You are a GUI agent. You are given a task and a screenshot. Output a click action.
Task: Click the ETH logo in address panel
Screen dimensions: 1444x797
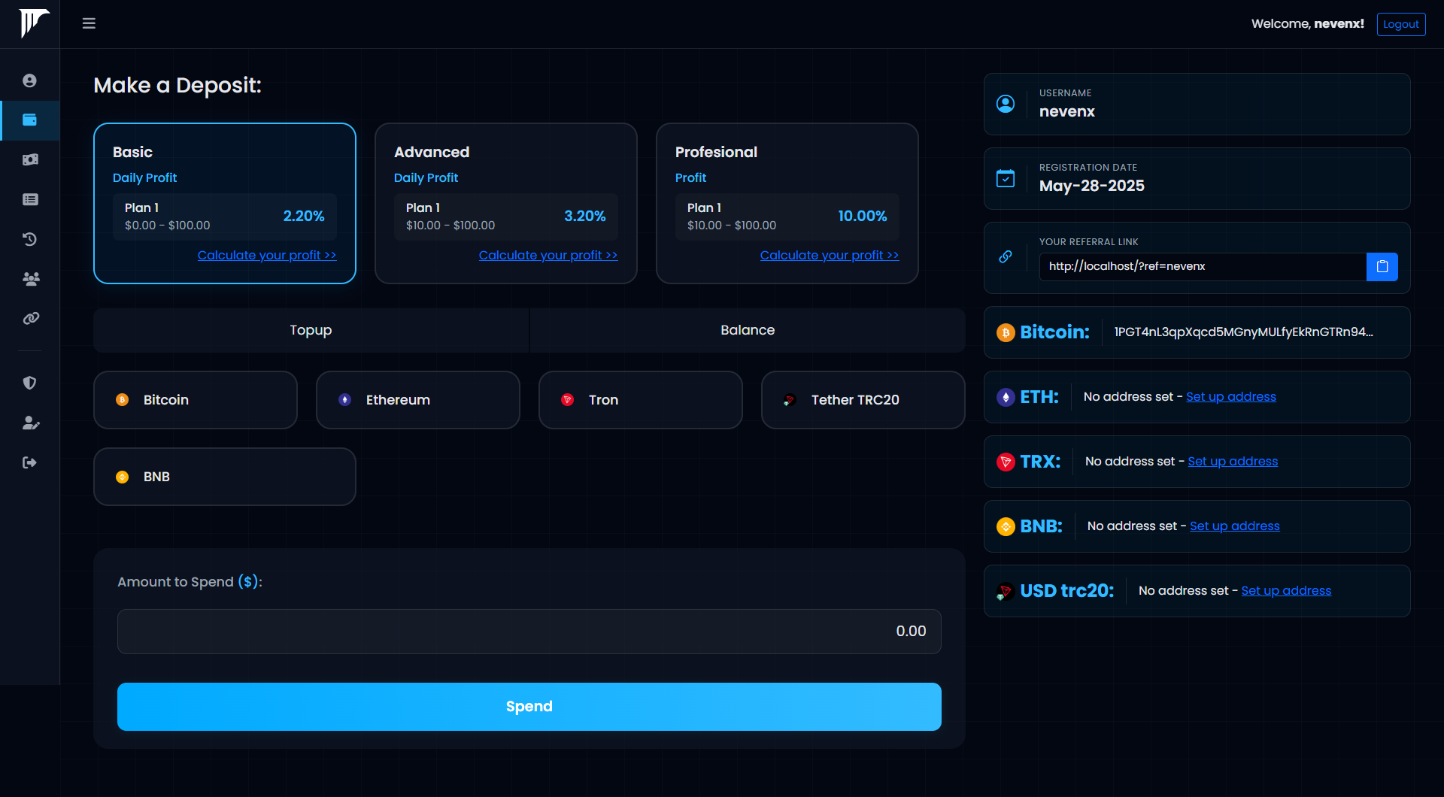click(x=1006, y=397)
